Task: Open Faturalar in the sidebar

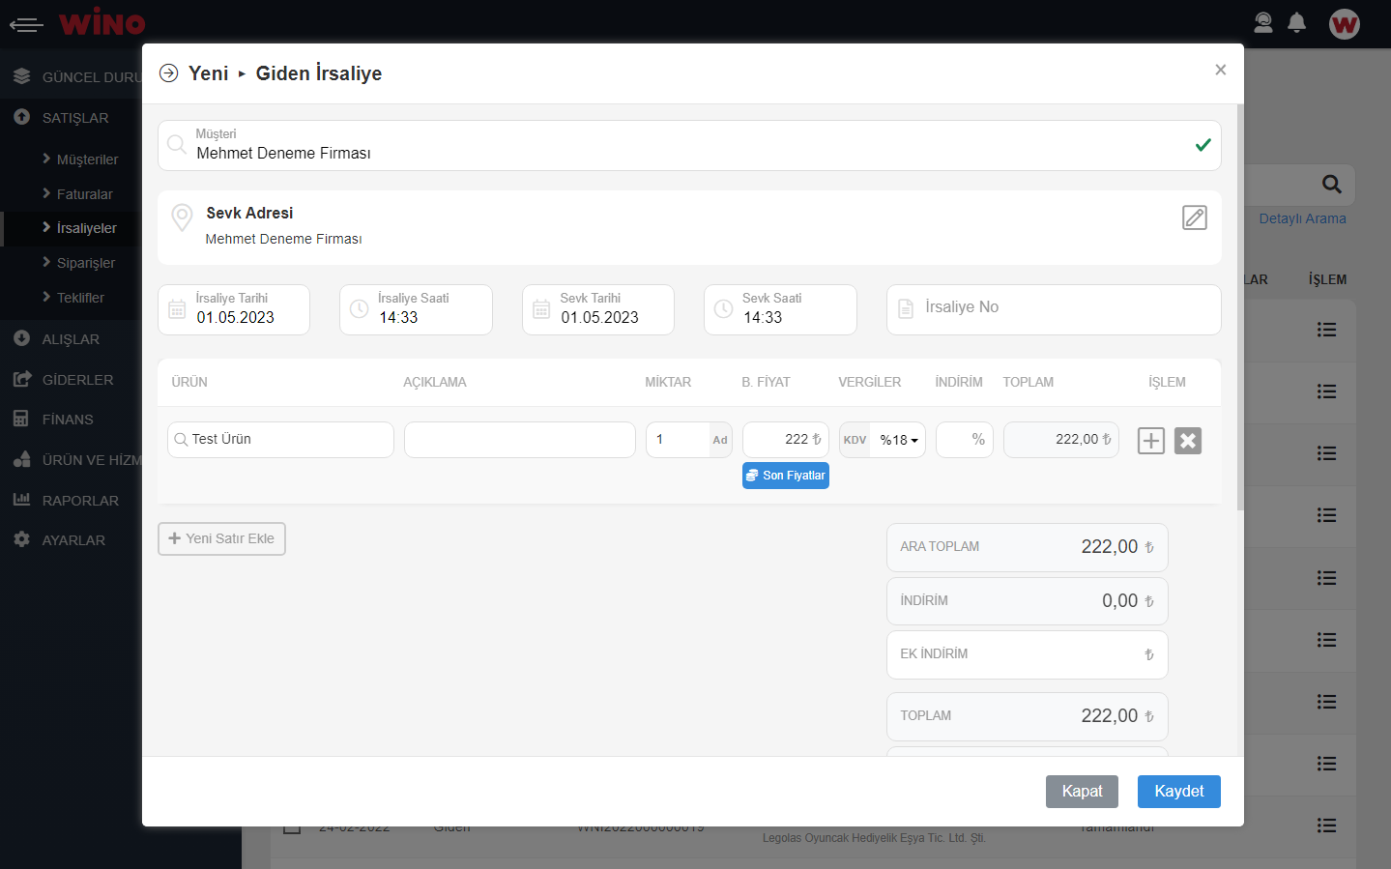Action: point(84,194)
